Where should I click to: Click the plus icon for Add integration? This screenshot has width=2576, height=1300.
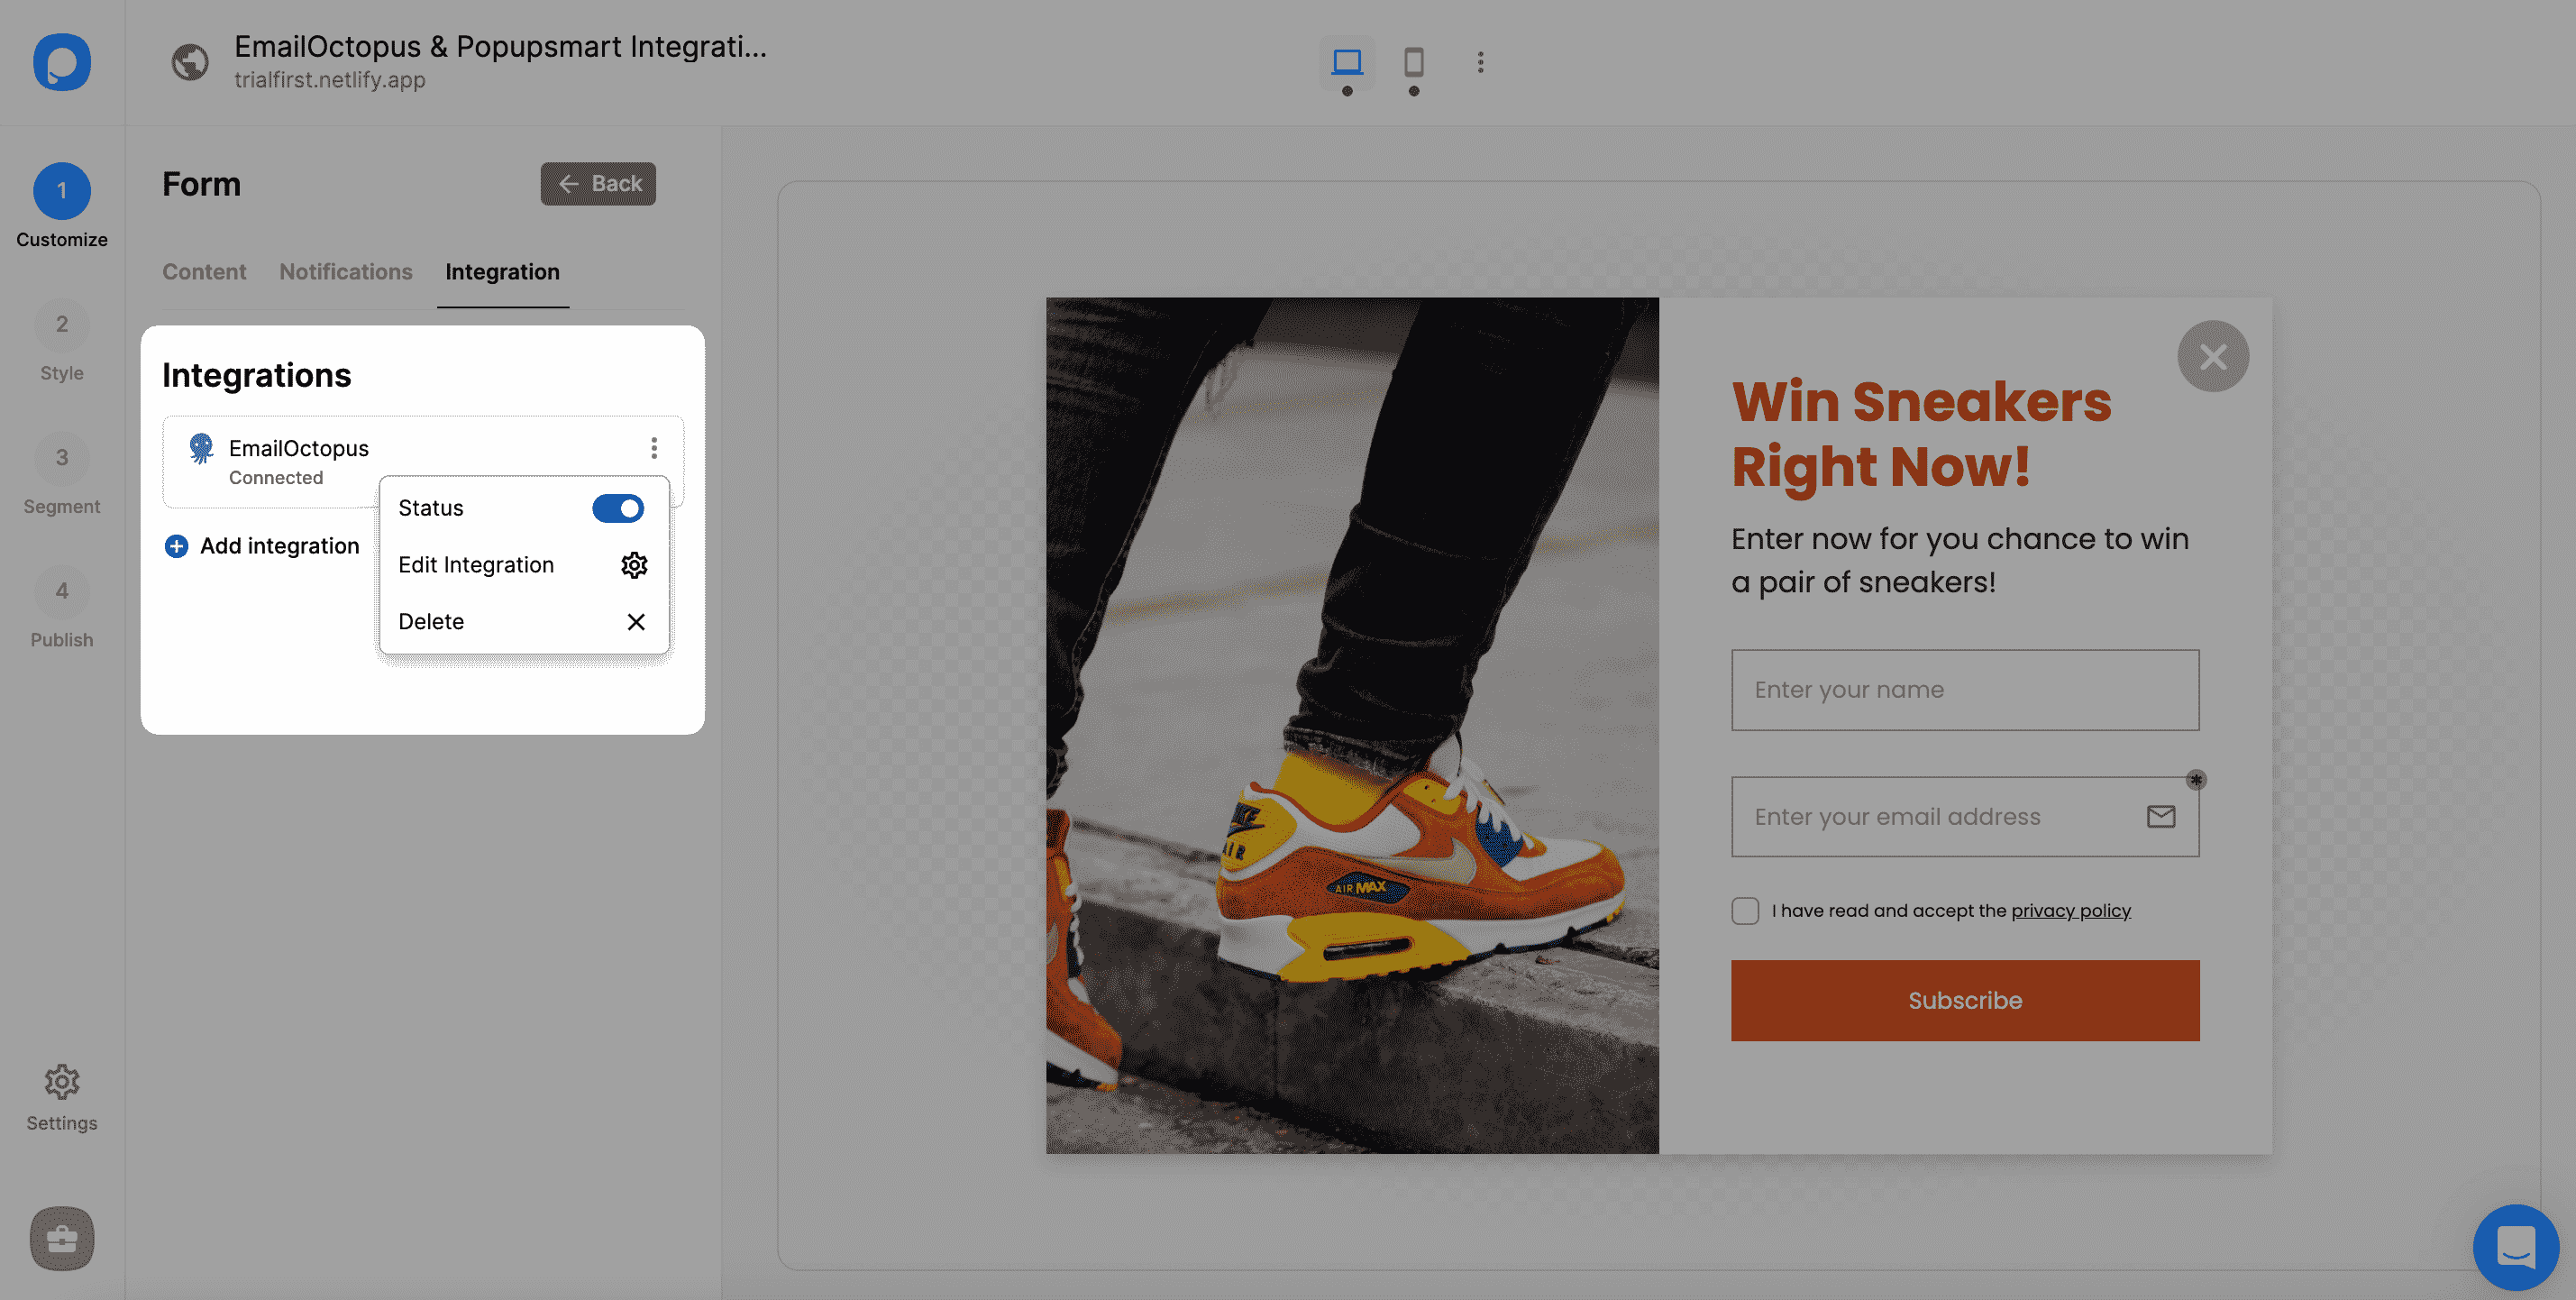(x=177, y=546)
